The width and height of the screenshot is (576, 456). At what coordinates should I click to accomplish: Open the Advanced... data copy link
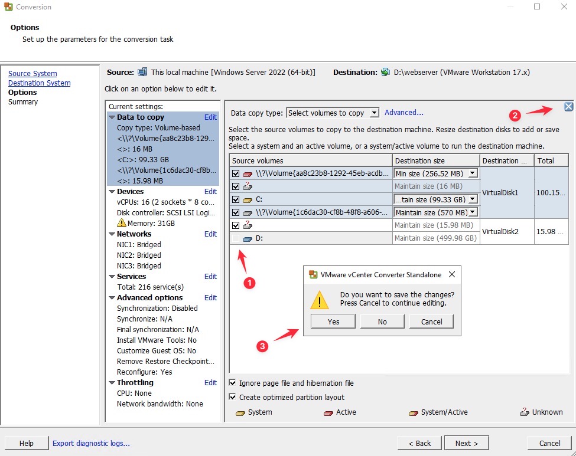click(x=403, y=113)
